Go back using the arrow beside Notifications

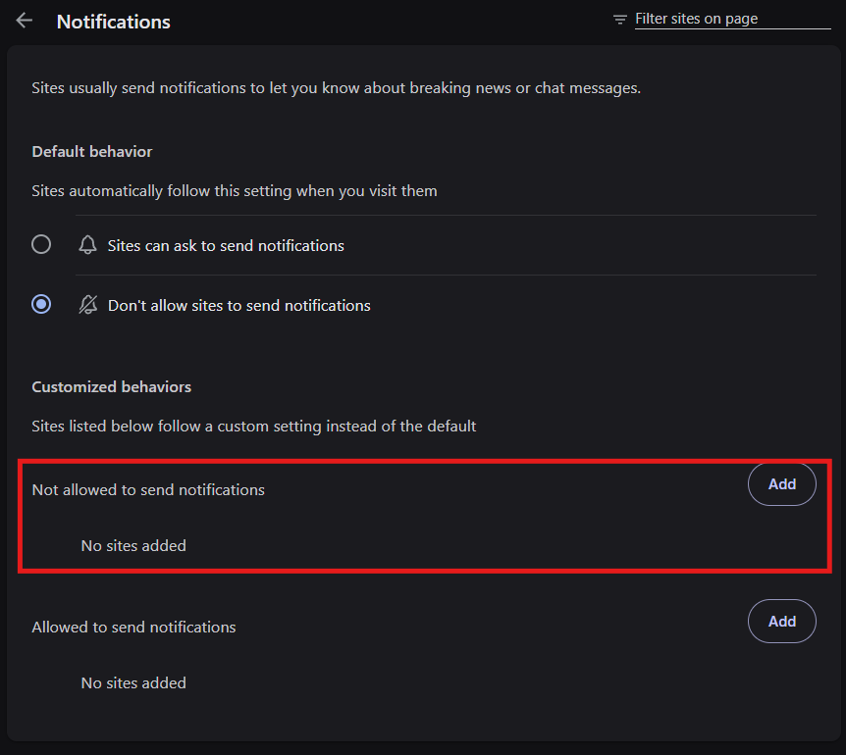[25, 21]
